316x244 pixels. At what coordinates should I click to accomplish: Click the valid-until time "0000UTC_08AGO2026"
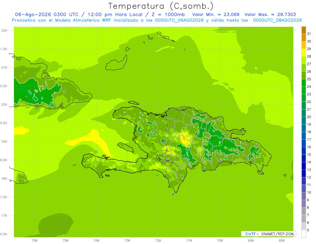click(x=277, y=20)
